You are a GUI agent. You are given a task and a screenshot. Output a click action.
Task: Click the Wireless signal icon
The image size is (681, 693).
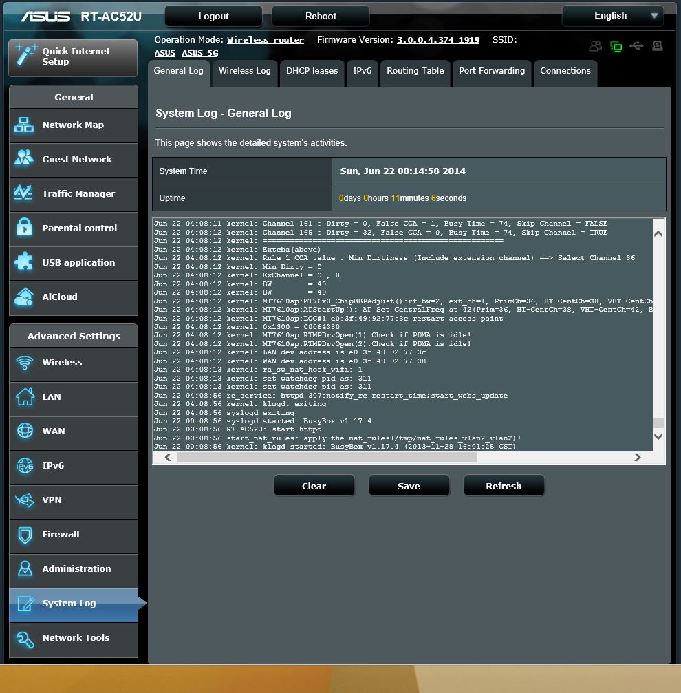point(25,363)
